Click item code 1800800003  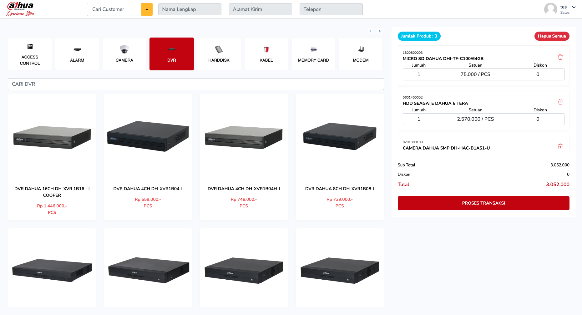click(412, 53)
